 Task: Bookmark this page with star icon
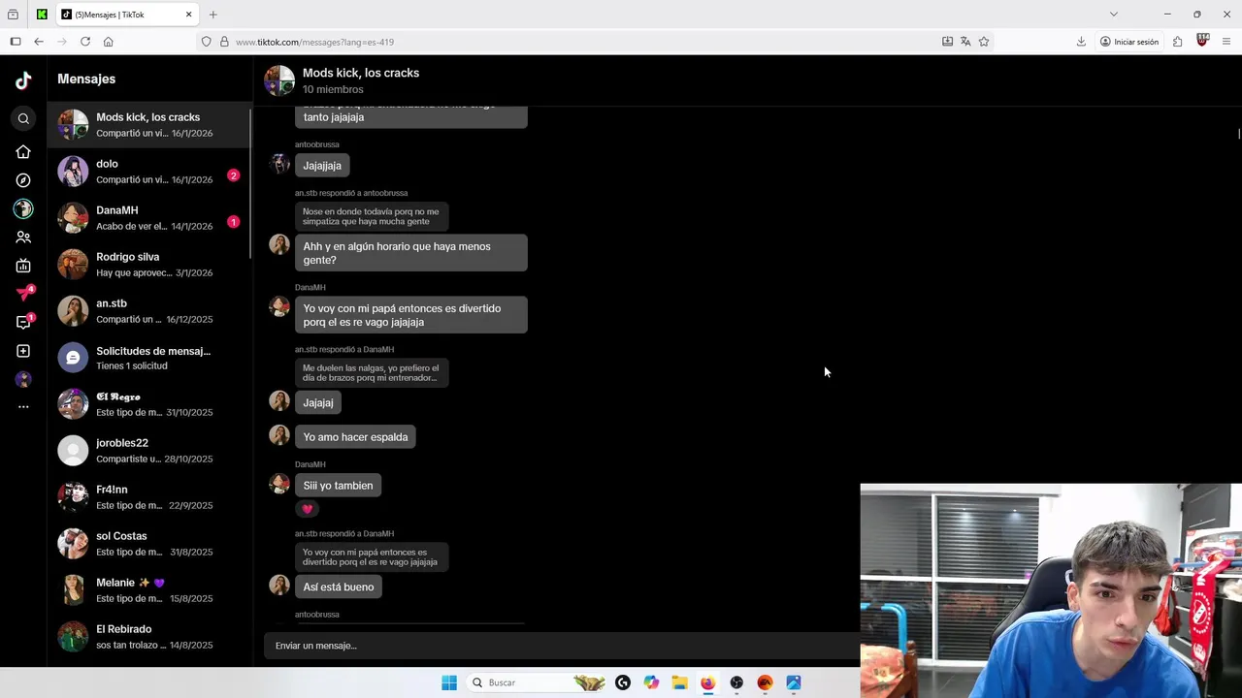[x=984, y=42]
